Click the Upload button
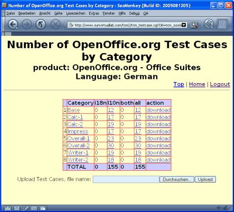The image size is (234, 212). pyautogui.click(x=205, y=180)
